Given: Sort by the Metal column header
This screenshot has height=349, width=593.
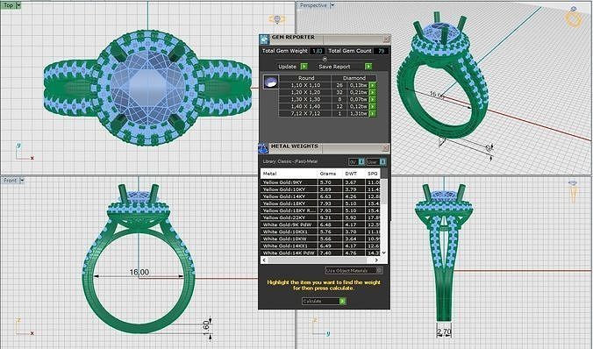Looking at the screenshot, I should click(x=289, y=174).
